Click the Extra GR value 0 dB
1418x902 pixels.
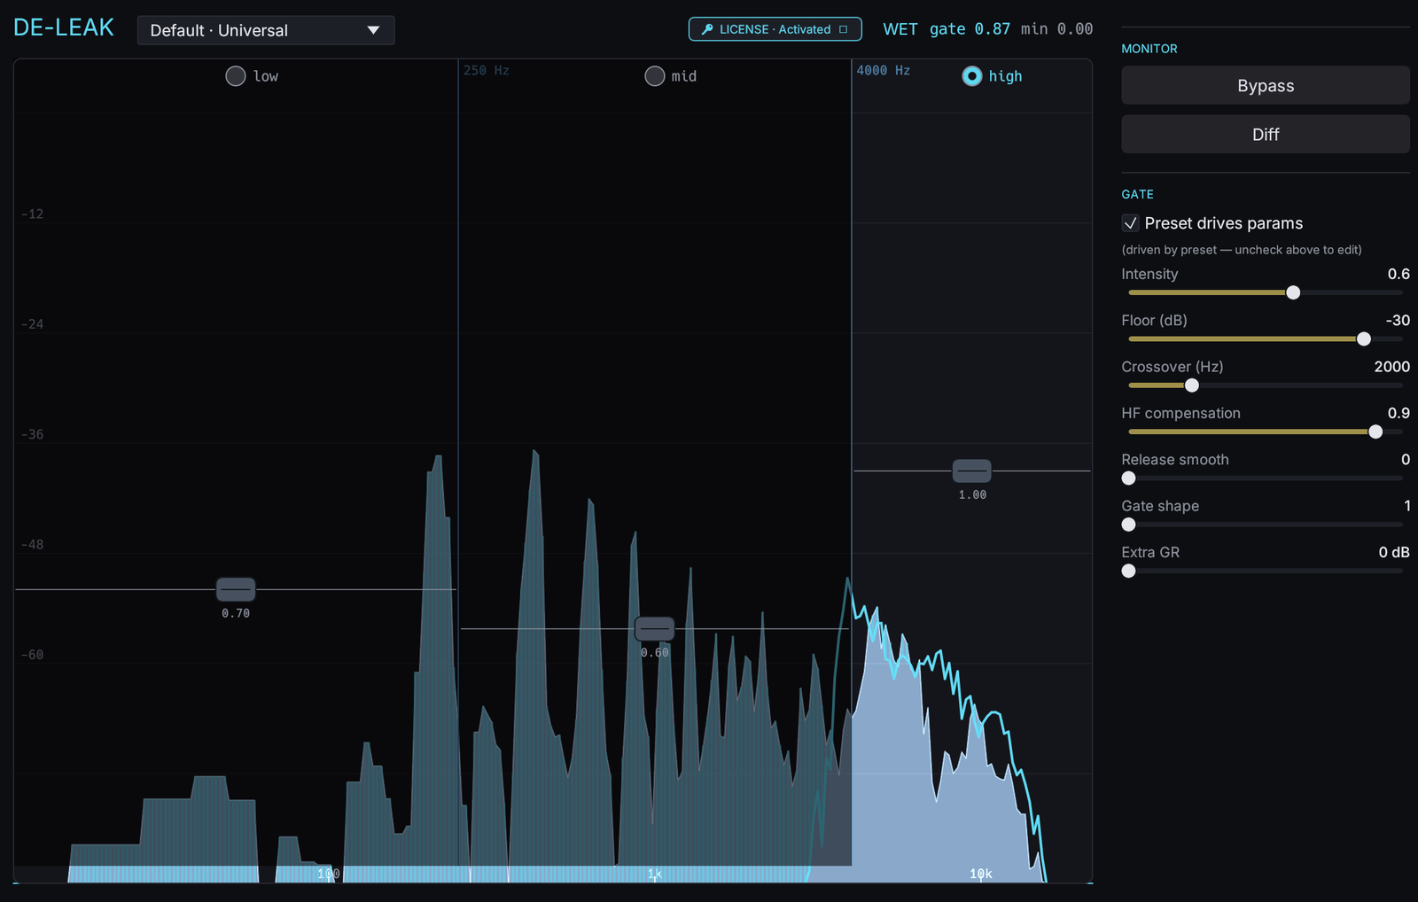coord(1394,553)
